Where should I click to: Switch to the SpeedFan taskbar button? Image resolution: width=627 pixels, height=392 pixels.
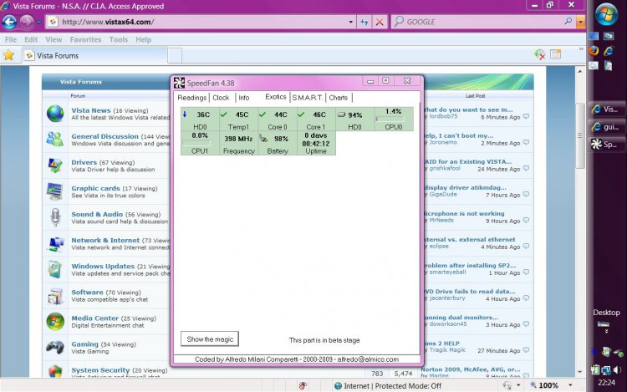(606, 145)
